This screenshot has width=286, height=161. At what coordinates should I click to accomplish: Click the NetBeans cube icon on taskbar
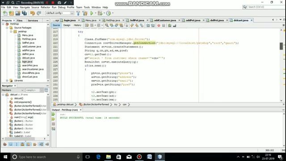160,157
